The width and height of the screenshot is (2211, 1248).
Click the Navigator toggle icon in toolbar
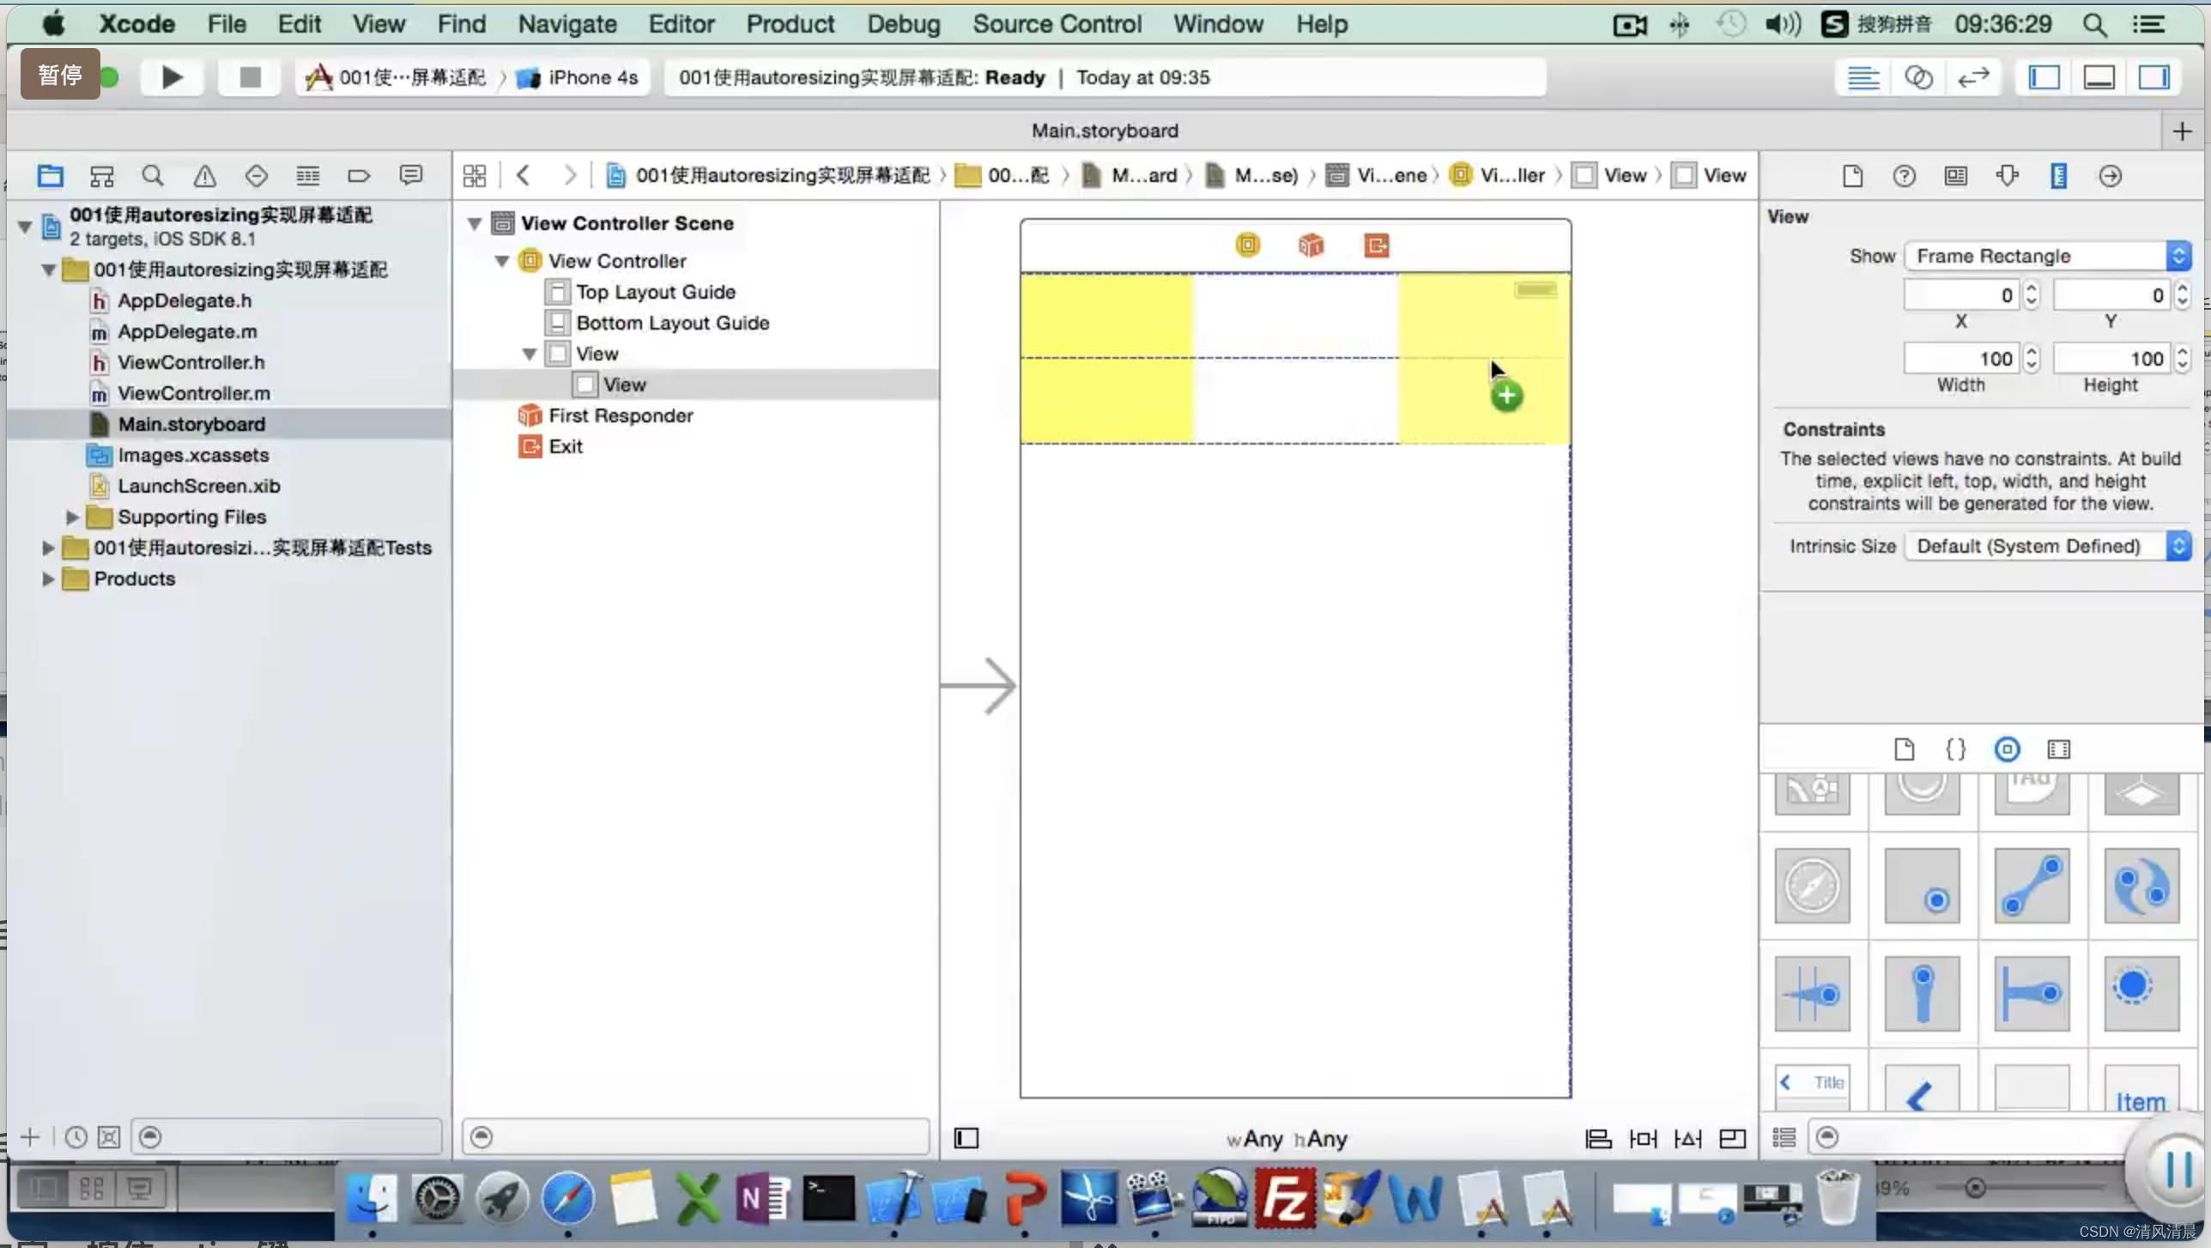tap(2044, 76)
